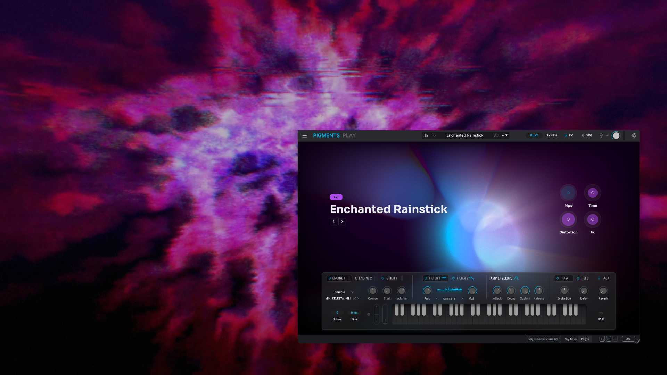
Task: Click the Fine 0 cts value field
Action: pyautogui.click(x=354, y=313)
